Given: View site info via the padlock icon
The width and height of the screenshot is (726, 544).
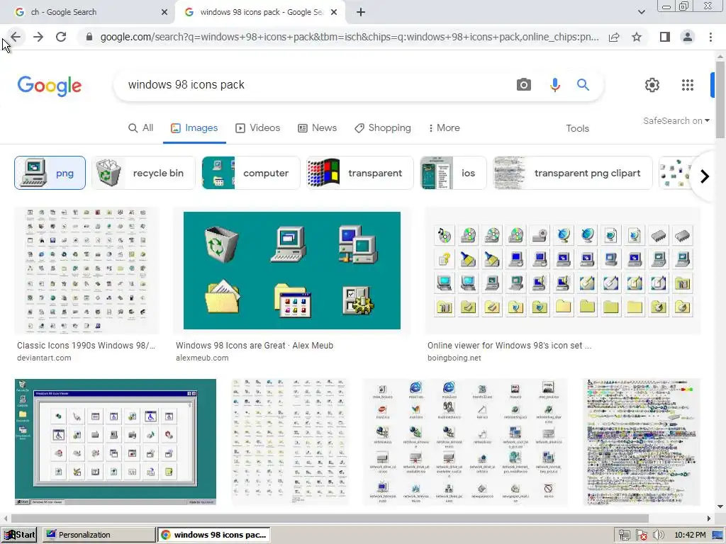Looking at the screenshot, I should (x=89, y=37).
